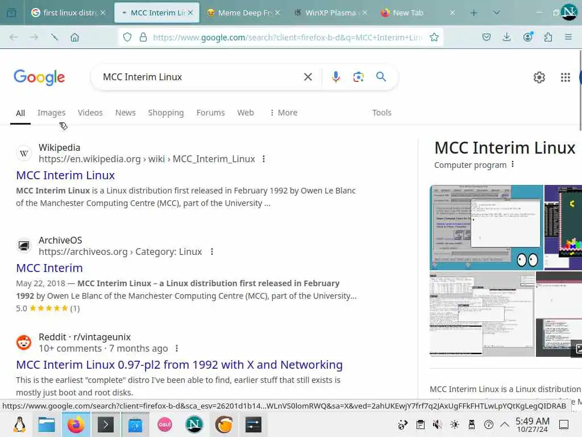Open knowledge panel 'Computer program' more options

tap(513, 164)
